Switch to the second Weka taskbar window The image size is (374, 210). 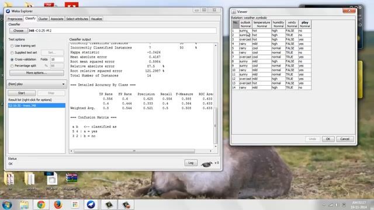point(126,205)
